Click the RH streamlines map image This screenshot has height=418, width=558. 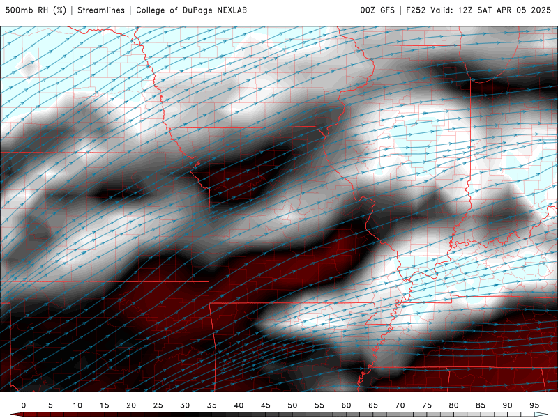(279, 209)
